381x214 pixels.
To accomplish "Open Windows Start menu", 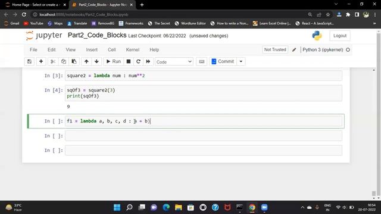I will tap(117, 207).
